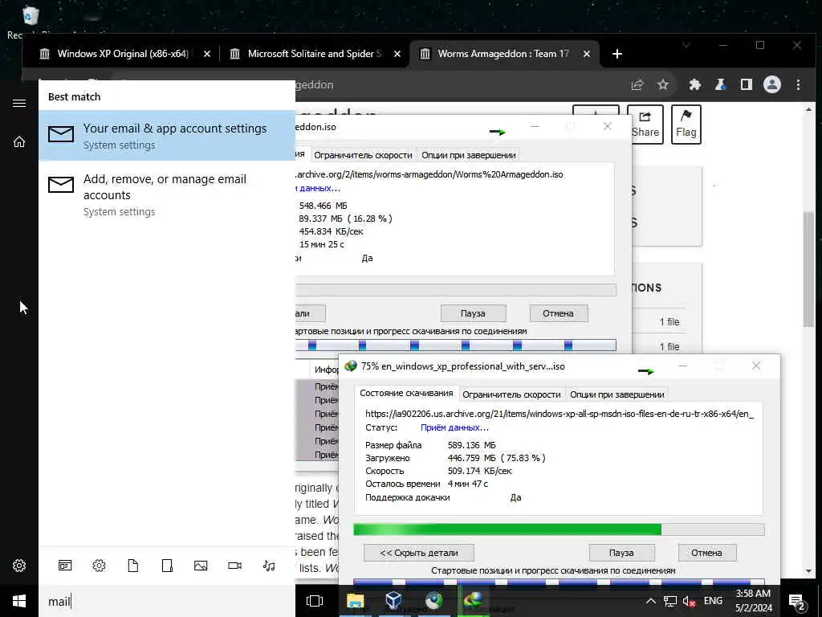Flag this archive.org item

[x=686, y=125]
